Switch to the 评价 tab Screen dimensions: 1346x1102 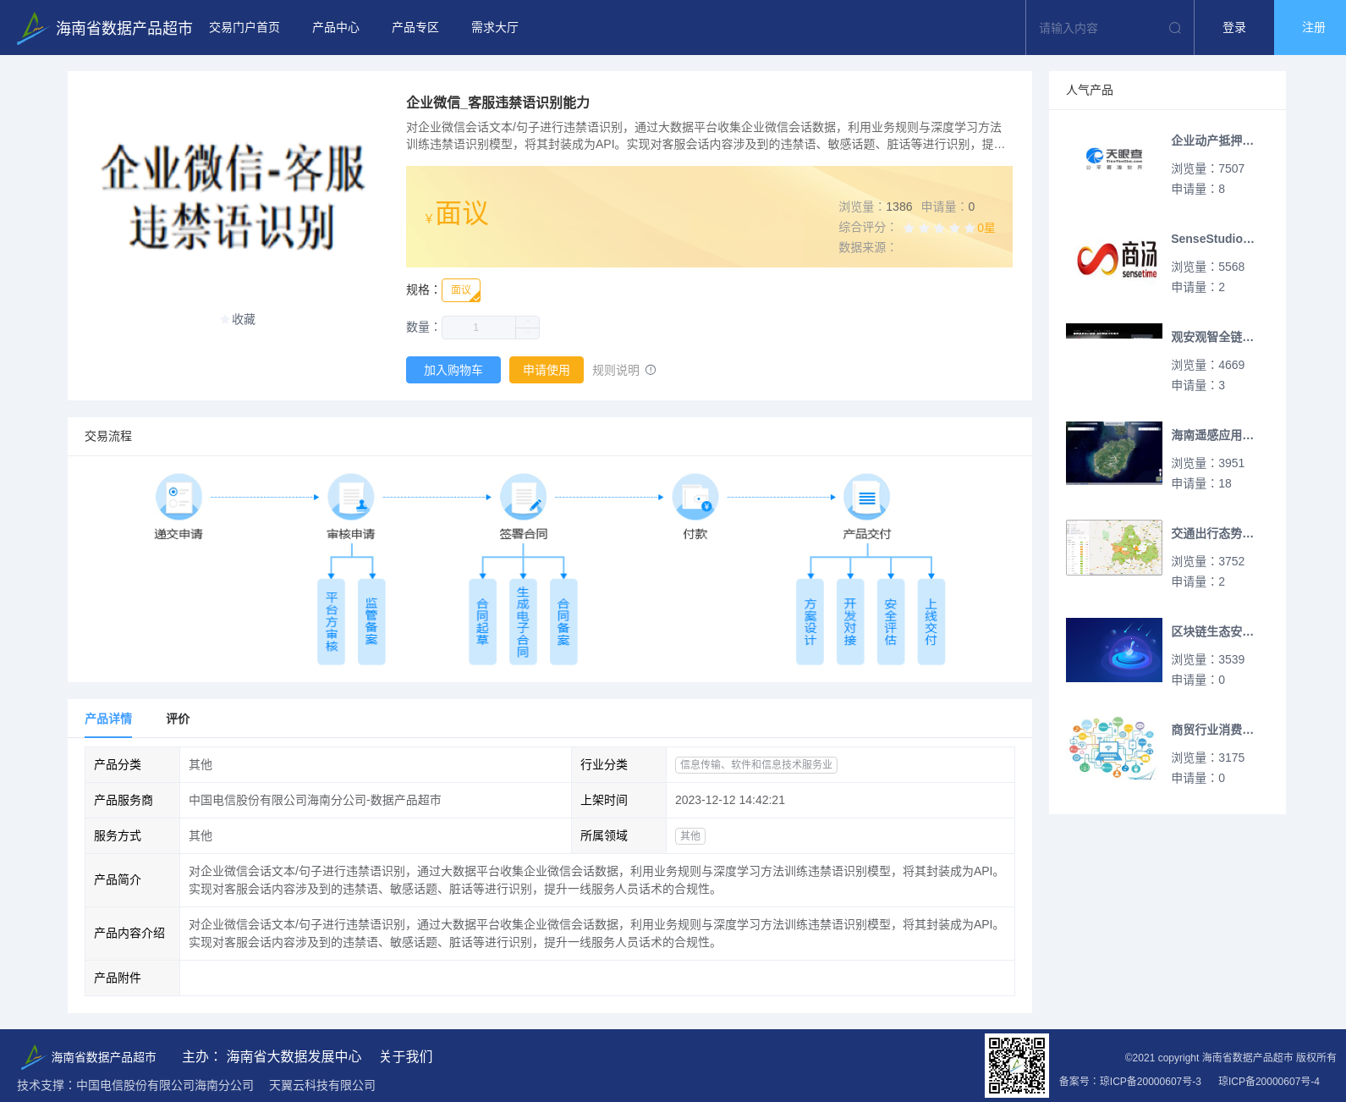tap(178, 719)
